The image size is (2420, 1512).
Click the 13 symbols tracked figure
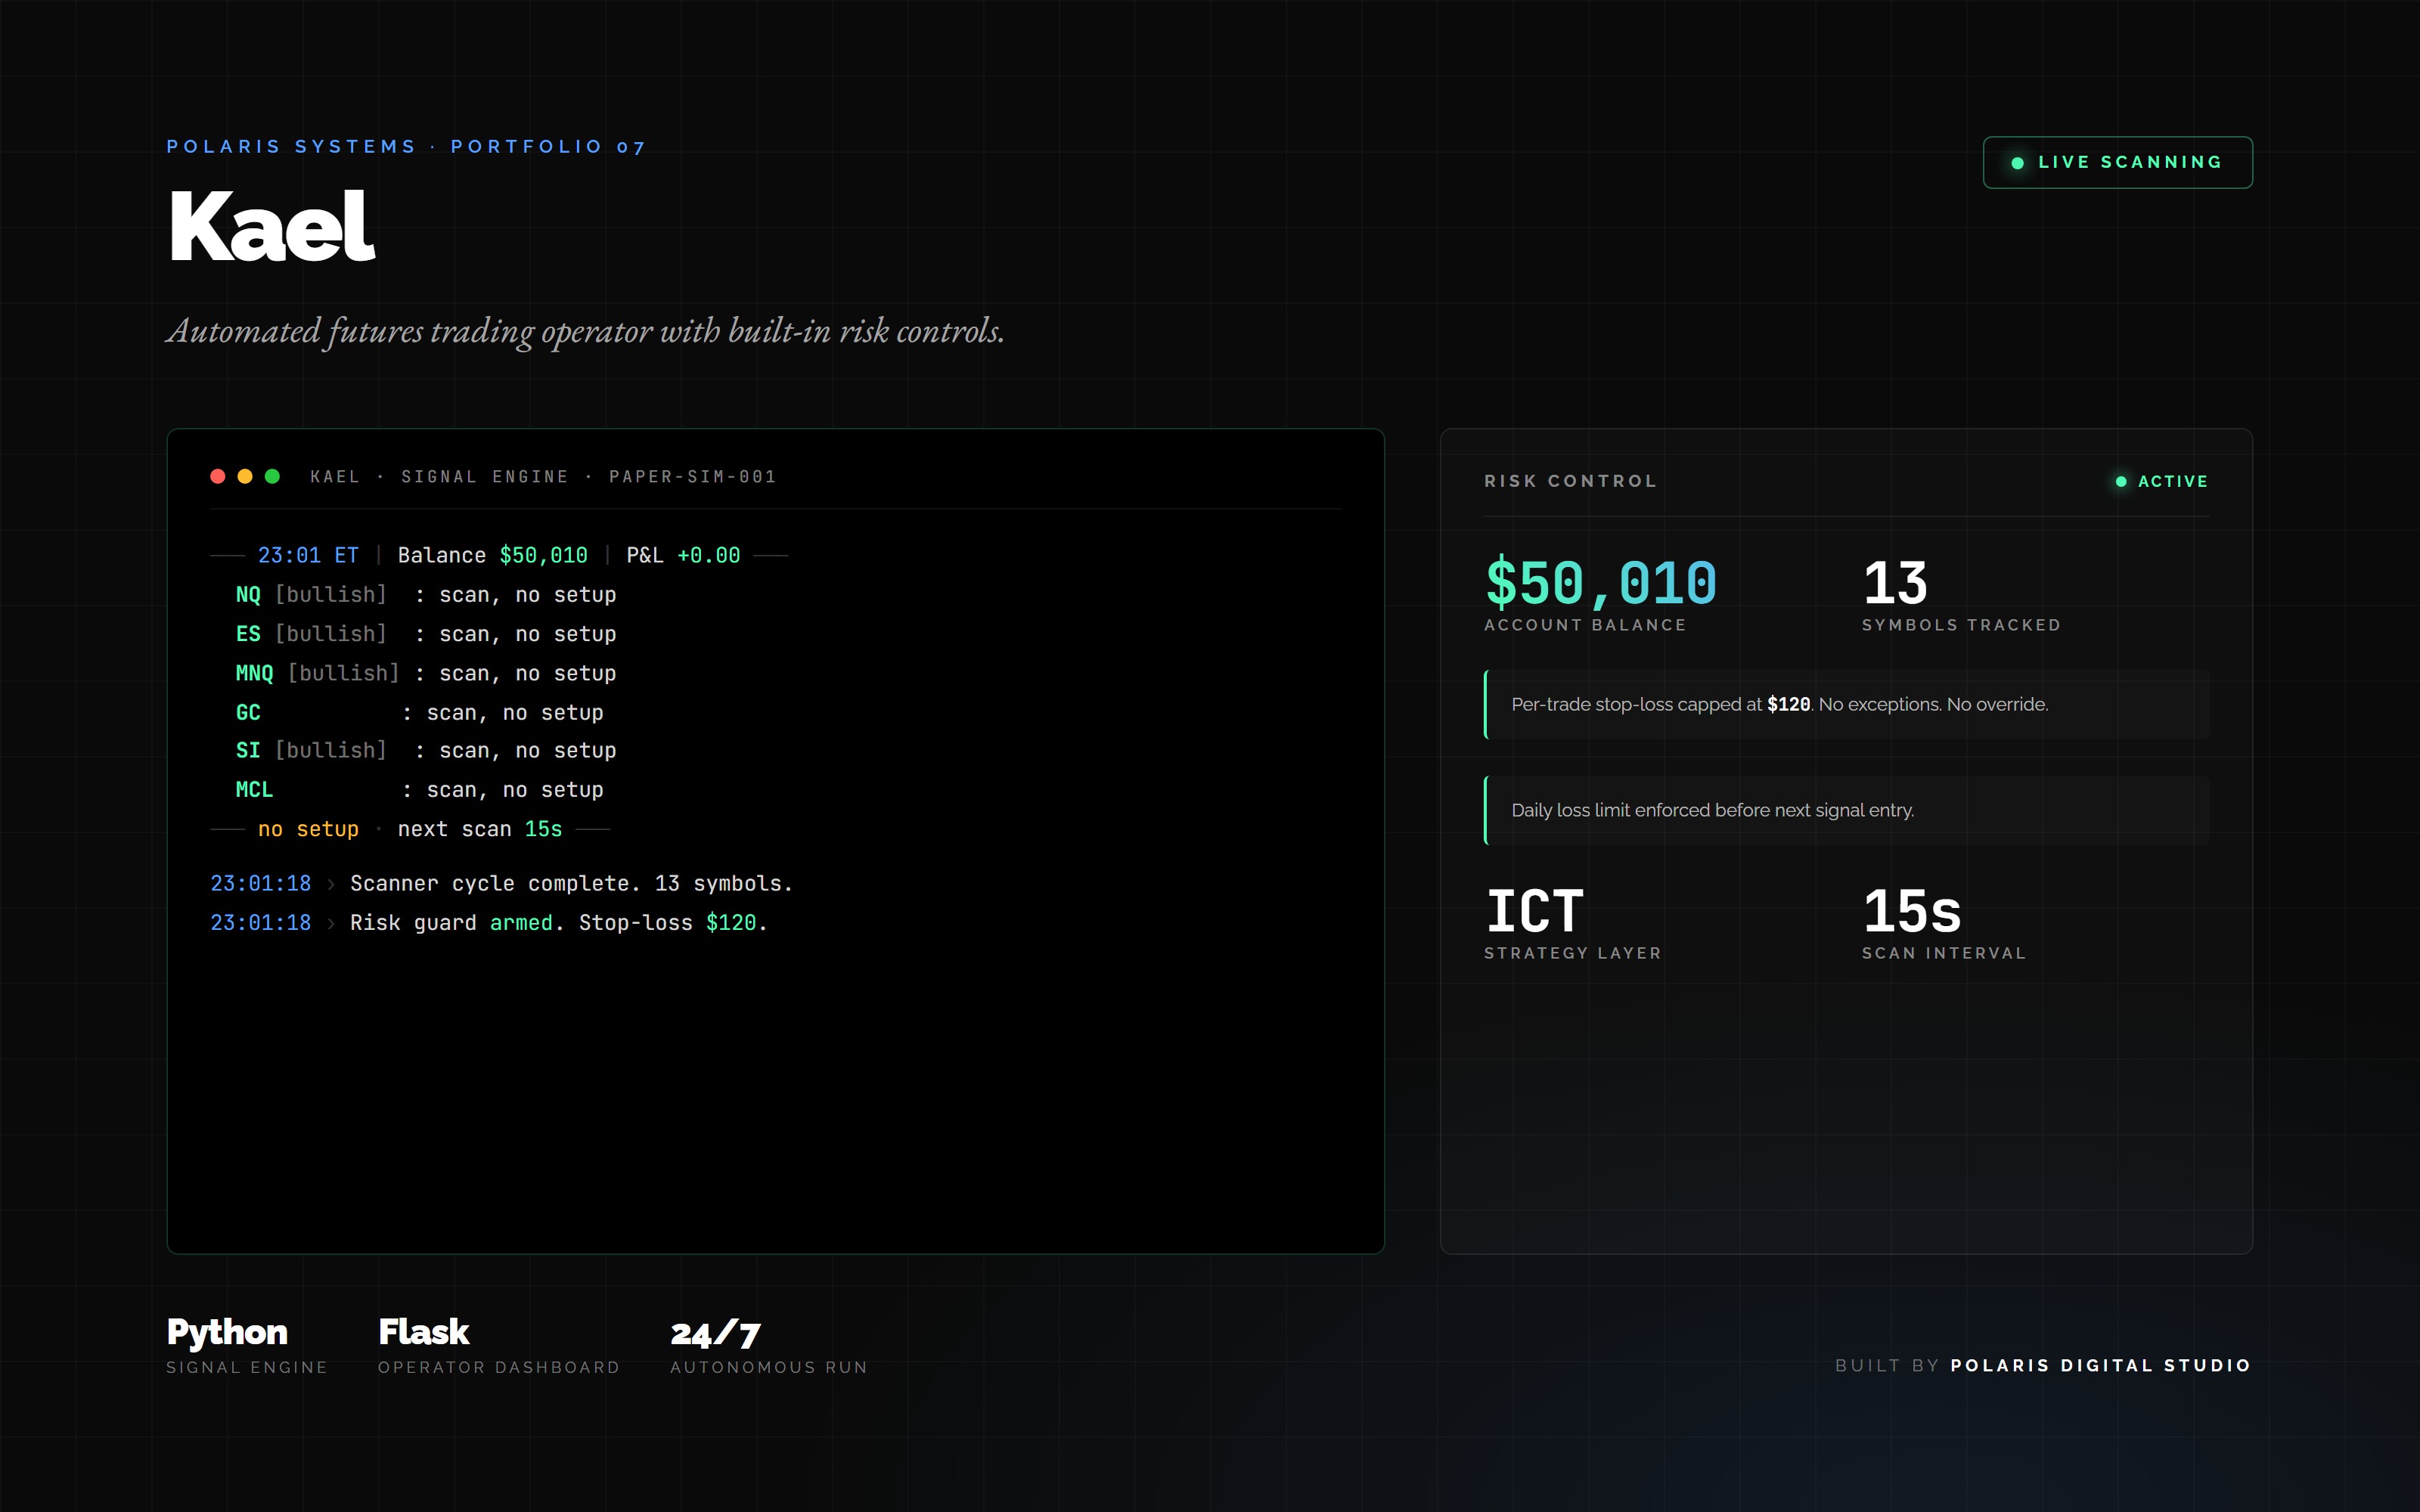click(x=1895, y=584)
